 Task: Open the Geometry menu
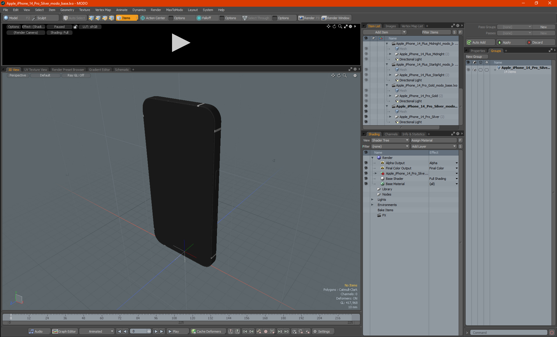[67, 10]
